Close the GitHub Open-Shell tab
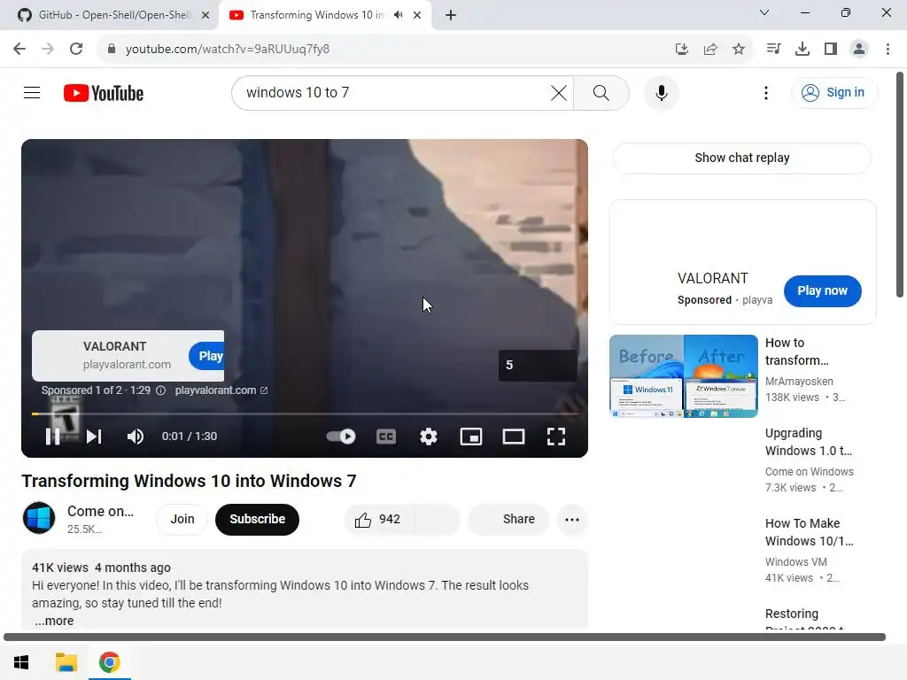Viewport: 907px width, 680px height. (x=205, y=15)
